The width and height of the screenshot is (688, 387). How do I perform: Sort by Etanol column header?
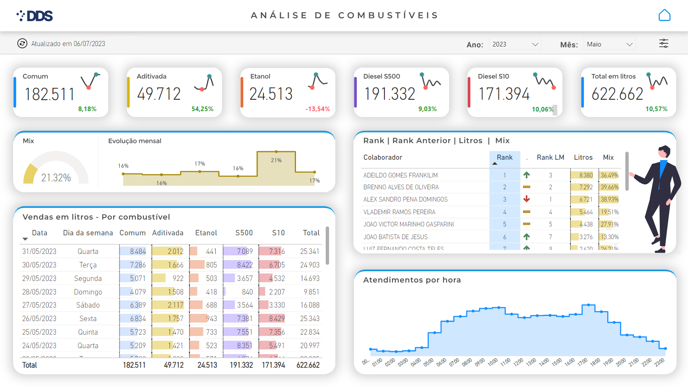point(206,233)
